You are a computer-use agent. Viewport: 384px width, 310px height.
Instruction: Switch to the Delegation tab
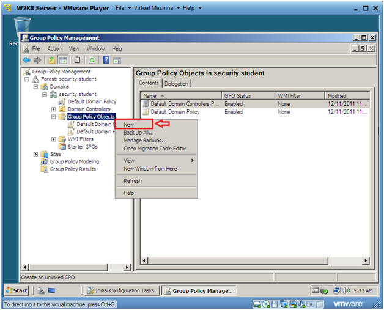(x=176, y=84)
